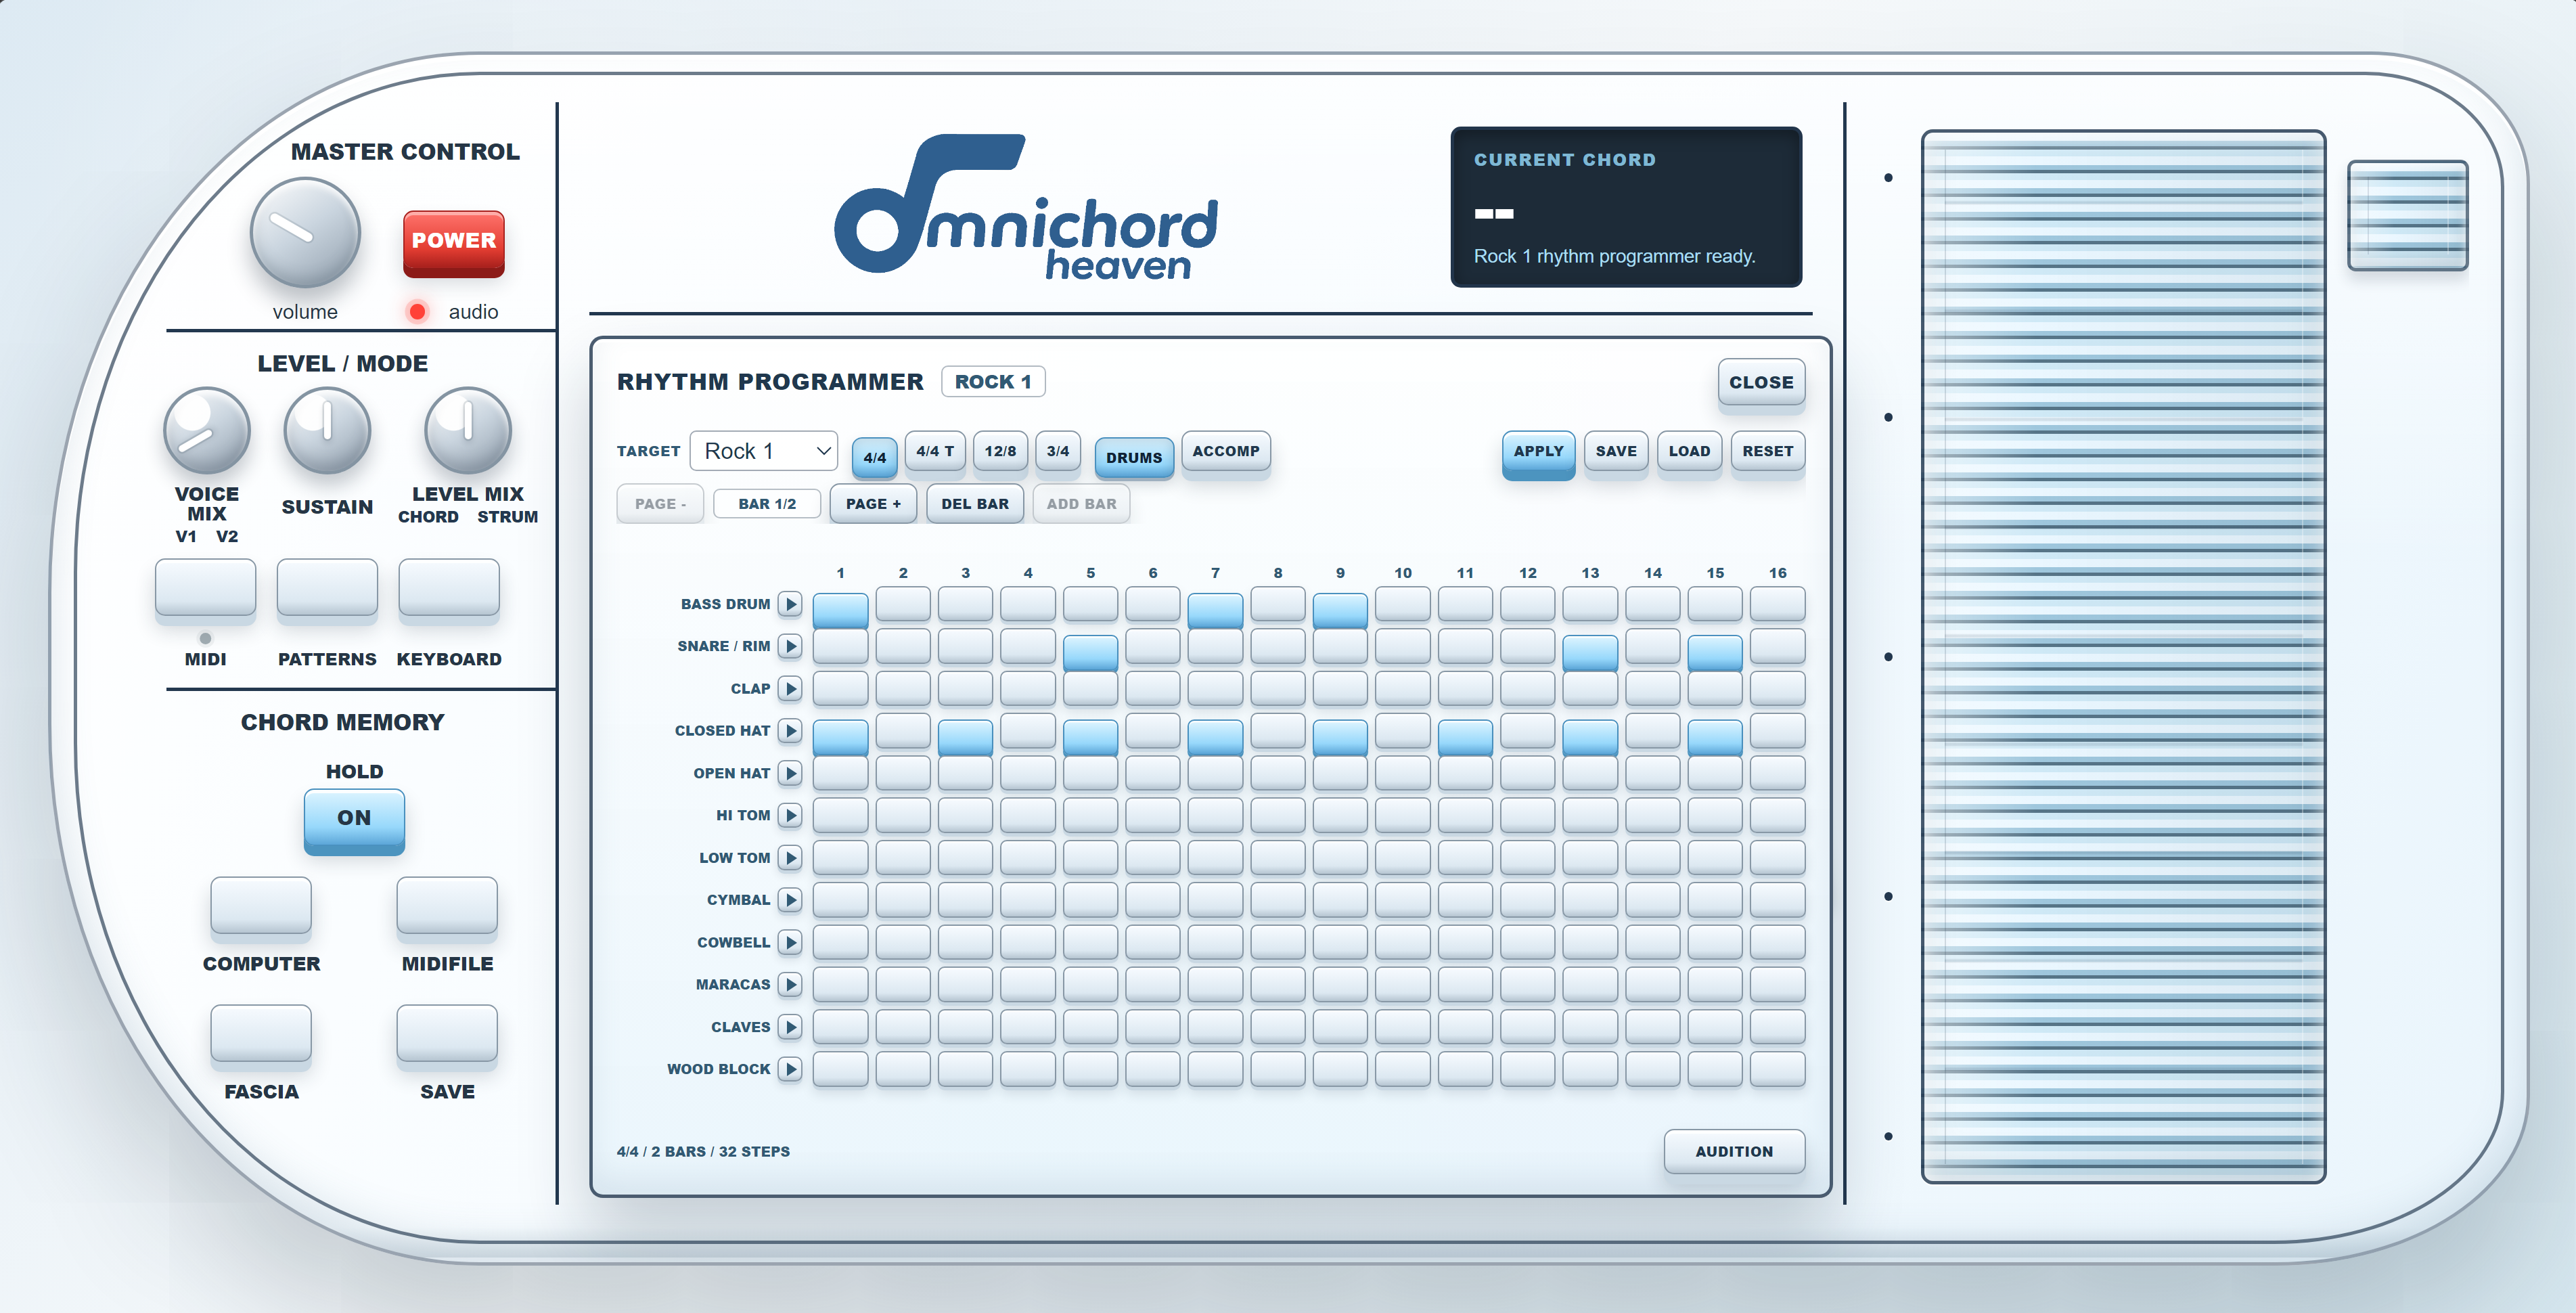2576x1313 pixels.
Task: Delete the current bar
Action: (975, 504)
